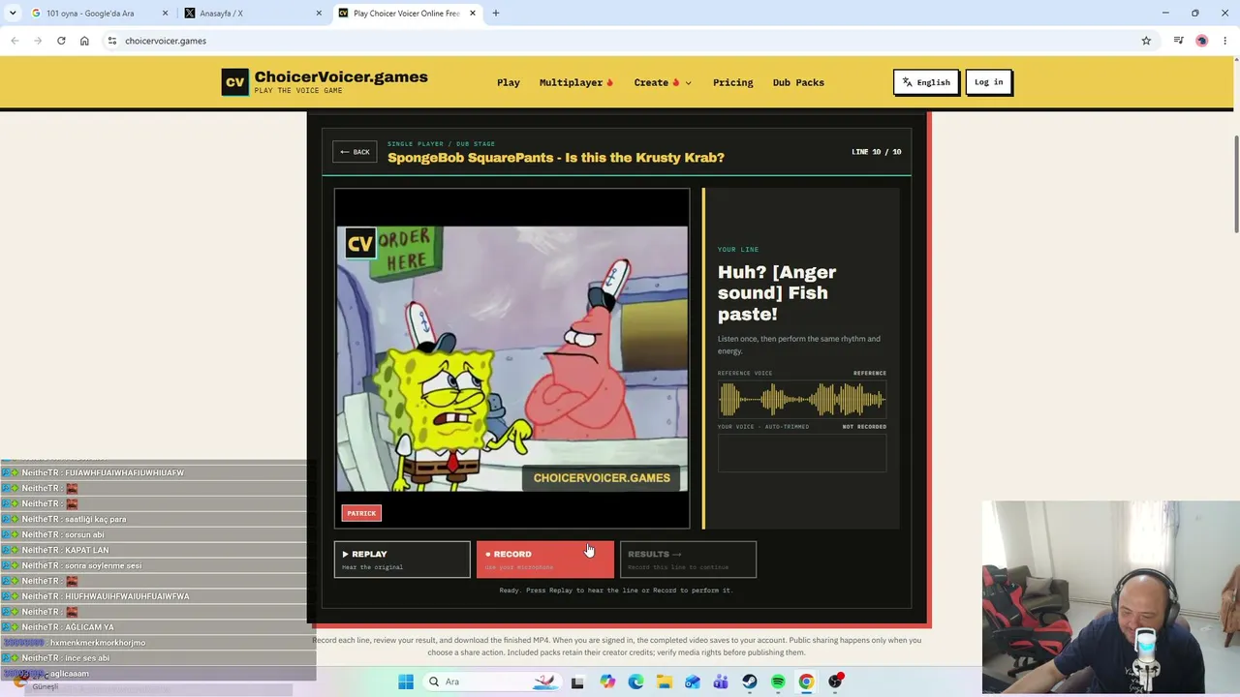The height and width of the screenshot is (697, 1240).
Task: Start recording with the RECORD button
Action: 544,559
